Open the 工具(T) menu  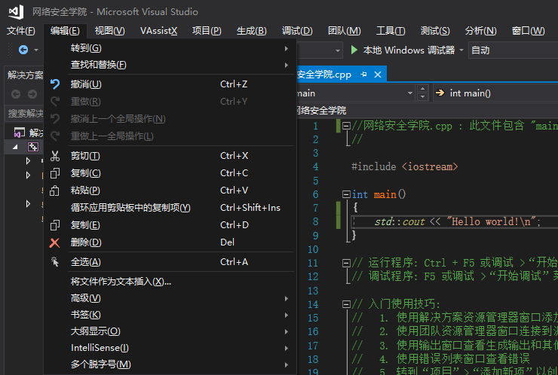click(x=391, y=31)
